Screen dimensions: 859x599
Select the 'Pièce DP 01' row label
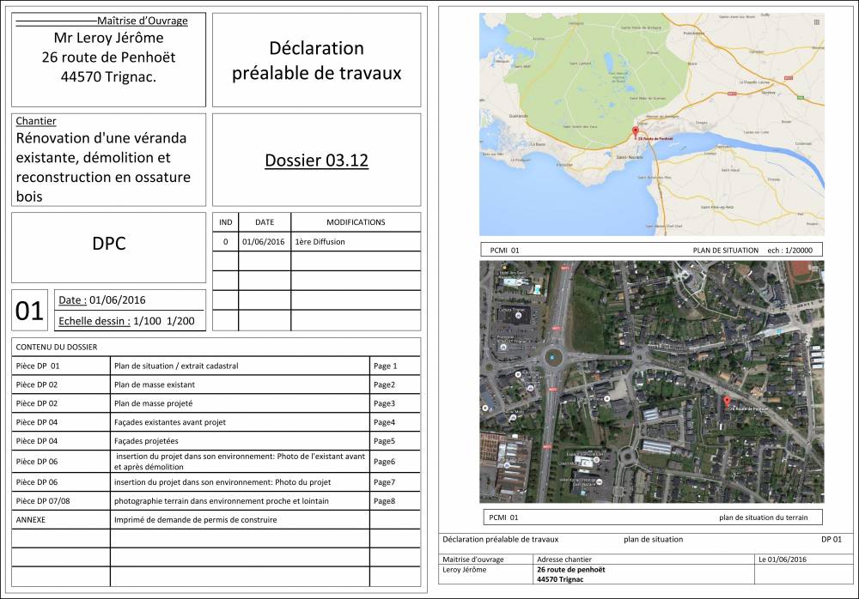click(38, 366)
